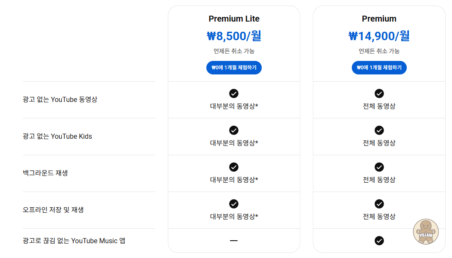Click Premium Lite YouTube Music dash icon
This screenshot has height=258, width=452.
234,241
